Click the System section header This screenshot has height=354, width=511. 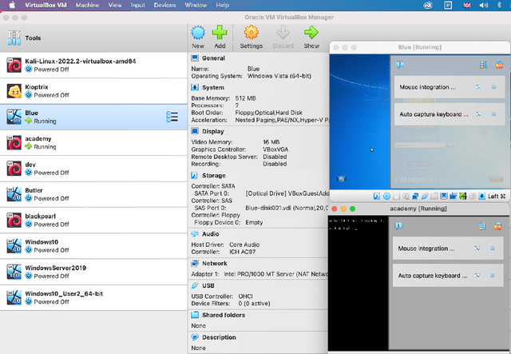click(213, 87)
